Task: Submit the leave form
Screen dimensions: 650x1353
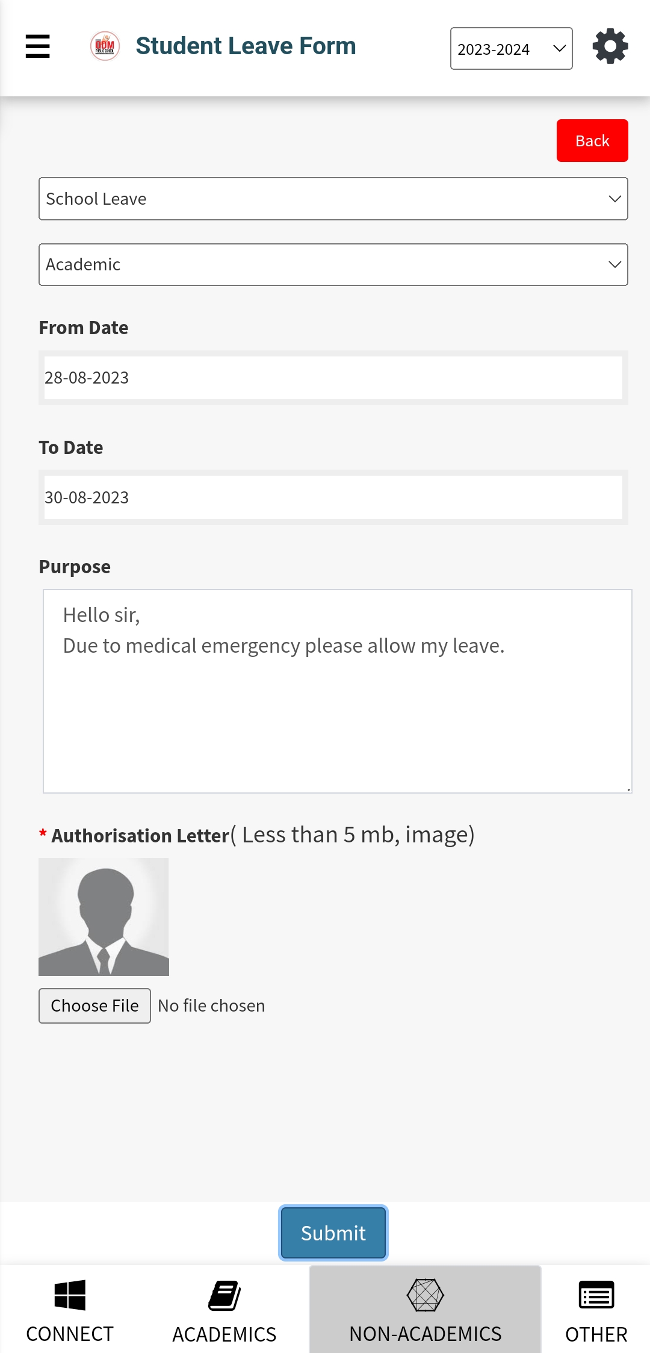Action: [x=333, y=1233]
